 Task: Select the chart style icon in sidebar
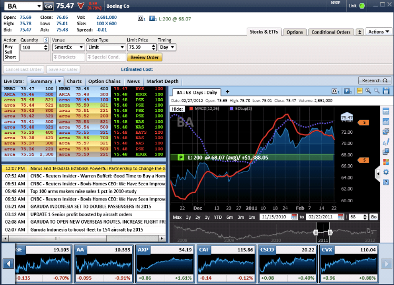click(386, 122)
